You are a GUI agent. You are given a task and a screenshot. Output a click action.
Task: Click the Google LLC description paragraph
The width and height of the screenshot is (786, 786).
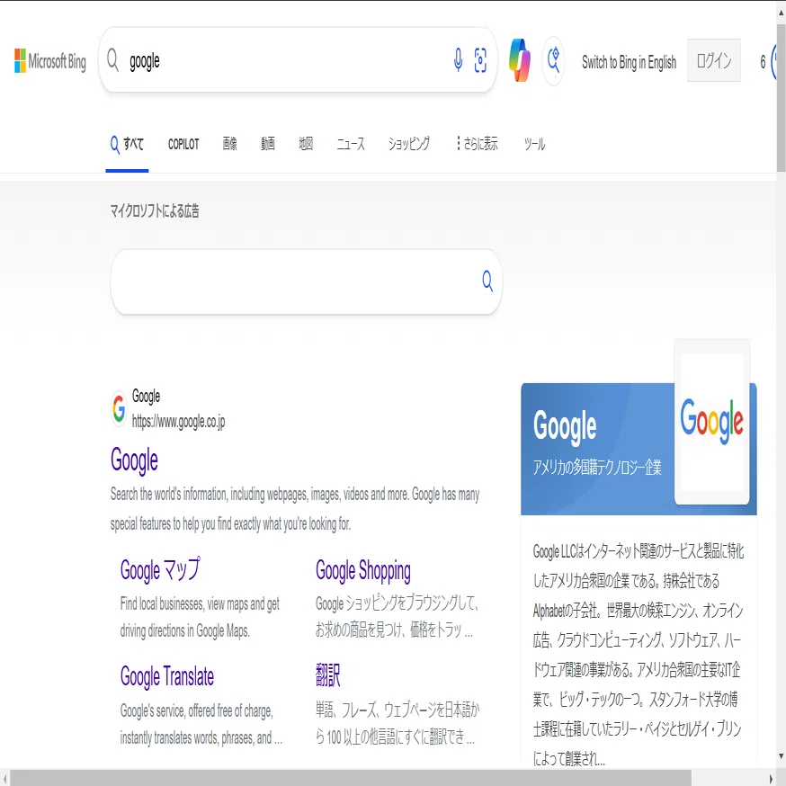click(x=639, y=655)
